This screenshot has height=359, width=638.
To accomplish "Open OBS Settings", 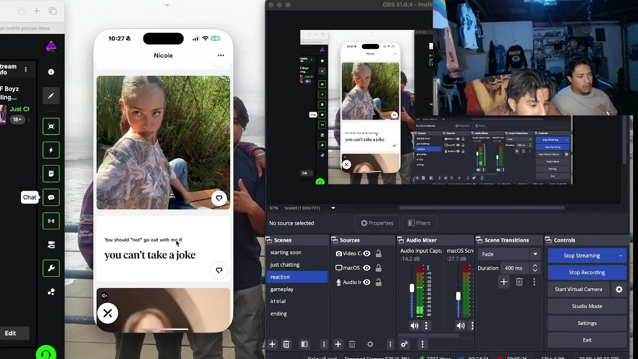I will pyautogui.click(x=587, y=323).
